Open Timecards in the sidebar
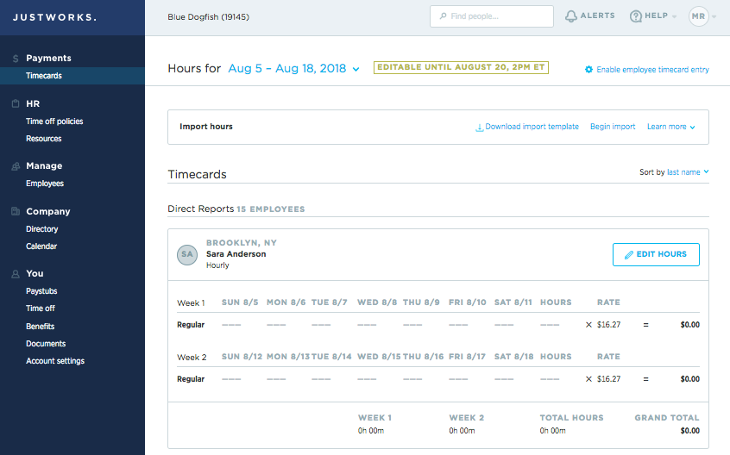Screen dimensions: 730x455 pyautogui.click(x=44, y=76)
